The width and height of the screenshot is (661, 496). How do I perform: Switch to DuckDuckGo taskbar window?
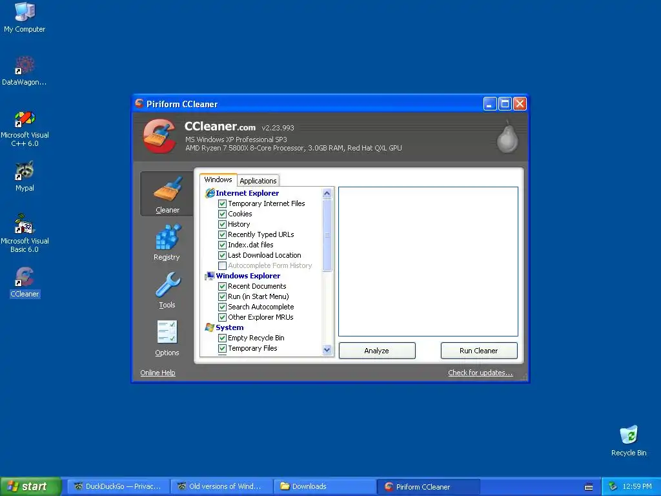119,487
